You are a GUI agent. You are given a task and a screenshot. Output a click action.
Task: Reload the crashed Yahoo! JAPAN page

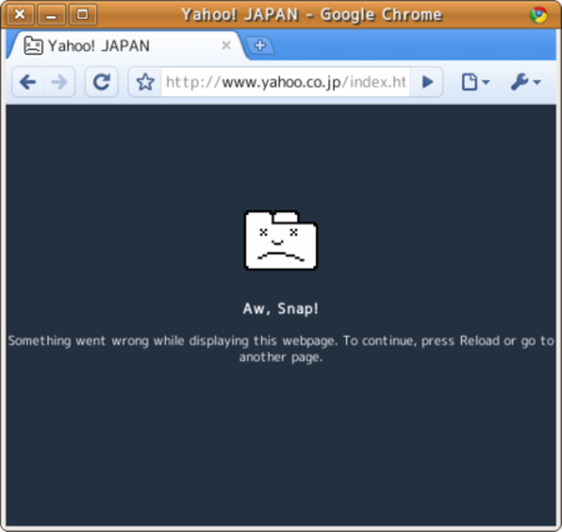point(102,82)
